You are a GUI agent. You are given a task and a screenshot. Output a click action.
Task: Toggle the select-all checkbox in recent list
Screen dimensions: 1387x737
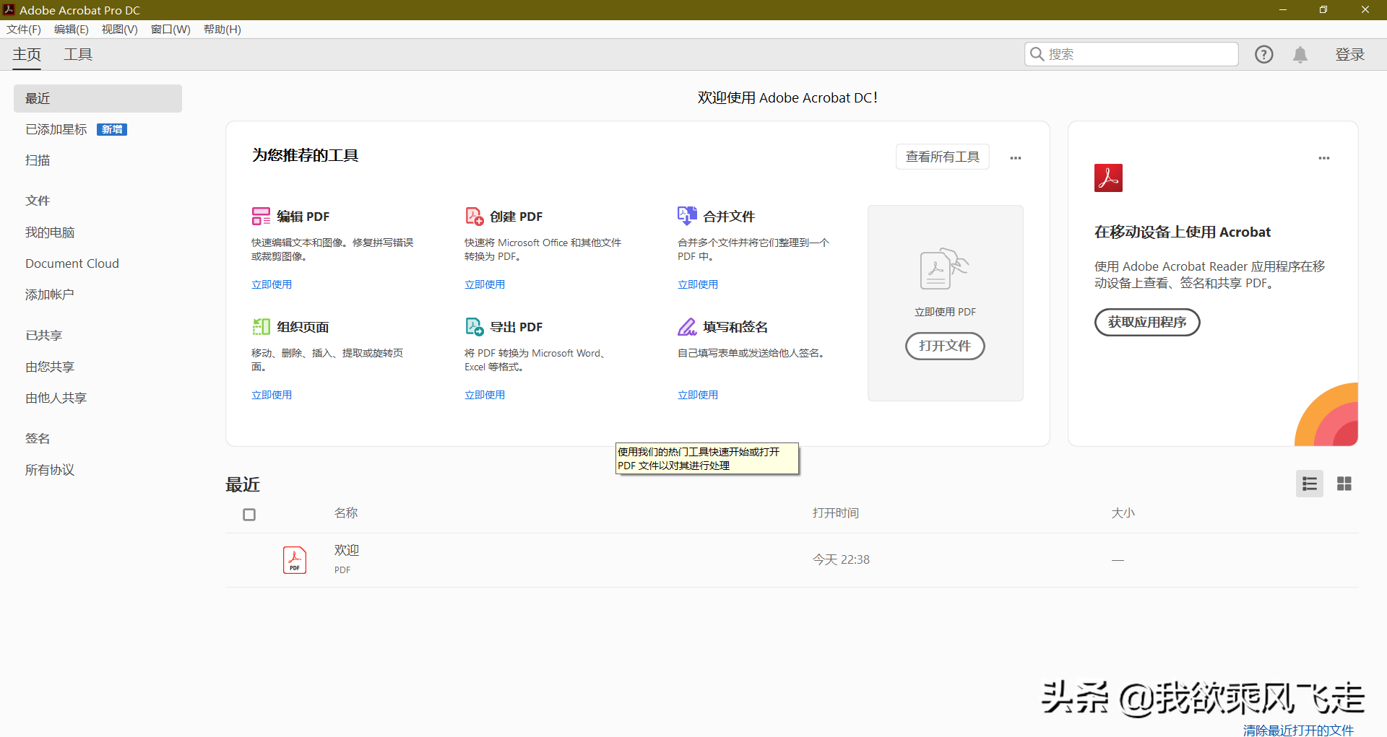pos(249,515)
